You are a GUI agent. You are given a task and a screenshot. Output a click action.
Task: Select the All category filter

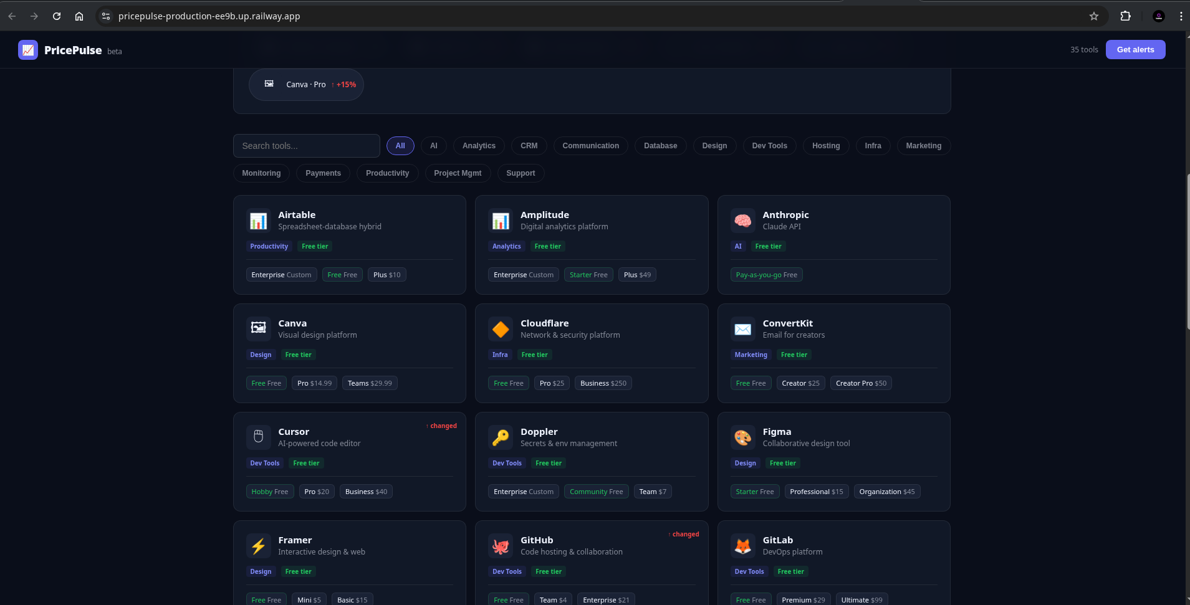(x=400, y=146)
